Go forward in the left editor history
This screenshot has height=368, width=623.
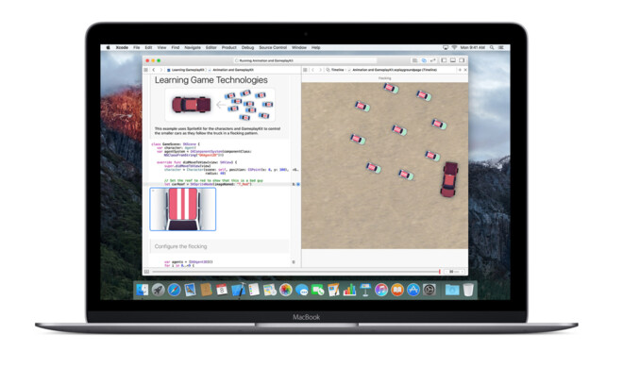[160, 70]
